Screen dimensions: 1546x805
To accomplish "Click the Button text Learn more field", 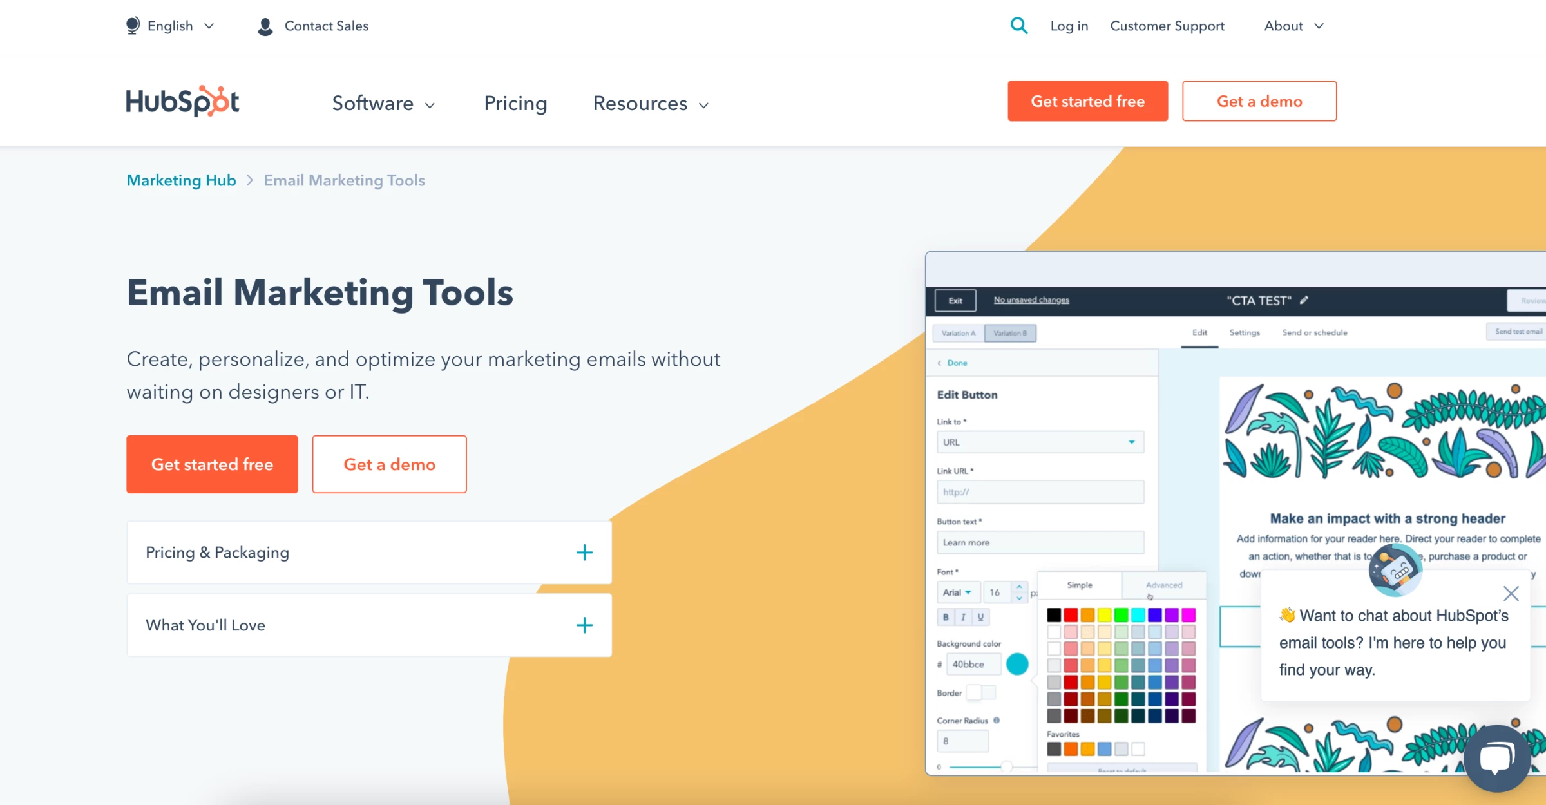I will 1040,542.
